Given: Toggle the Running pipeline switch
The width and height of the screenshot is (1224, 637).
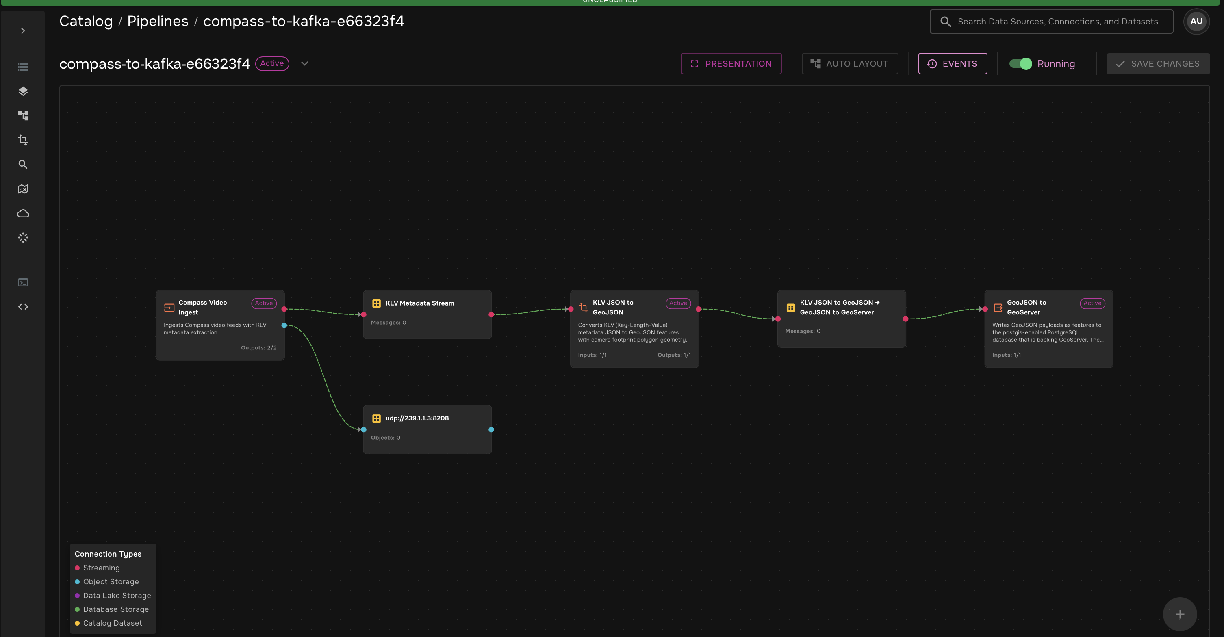Looking at the screenshot, I should click(1020, 64).
